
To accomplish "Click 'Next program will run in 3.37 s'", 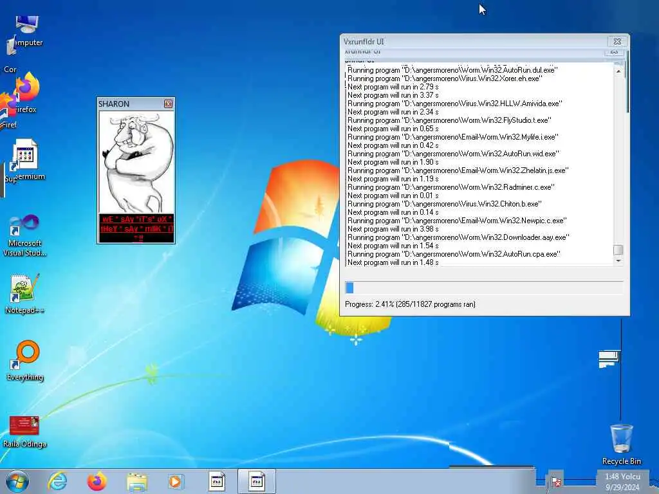I will [x=393, y=95].
